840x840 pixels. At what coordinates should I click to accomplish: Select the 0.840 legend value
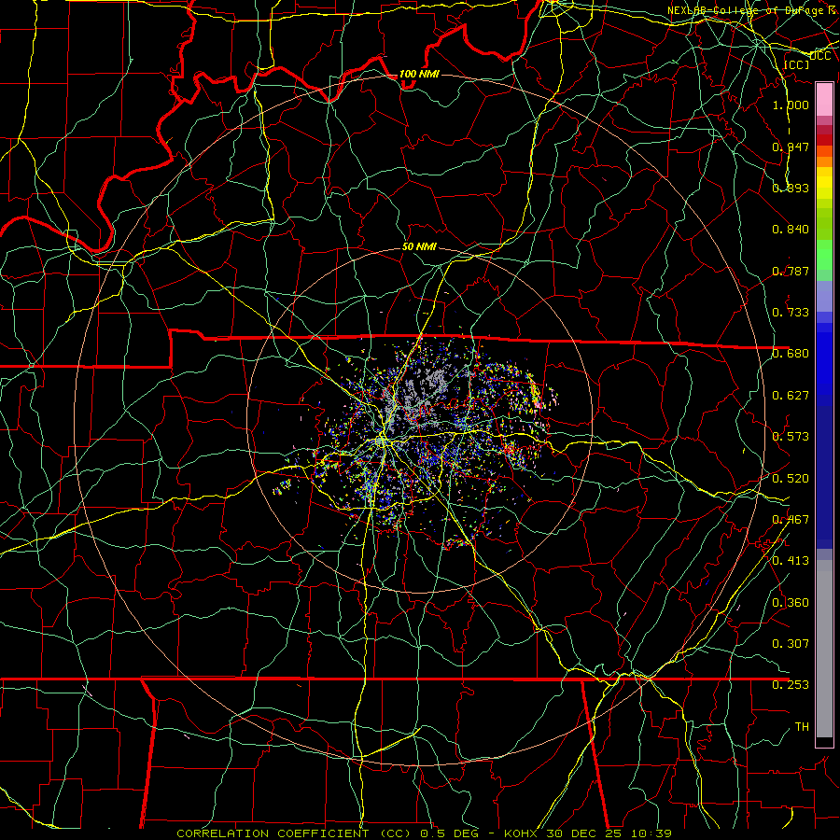(791, 230)
